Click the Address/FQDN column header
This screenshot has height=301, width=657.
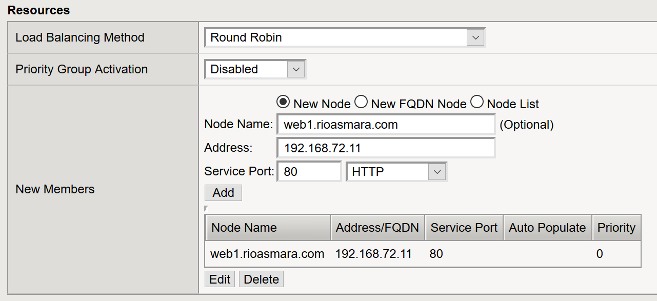(x=377, y=228)
